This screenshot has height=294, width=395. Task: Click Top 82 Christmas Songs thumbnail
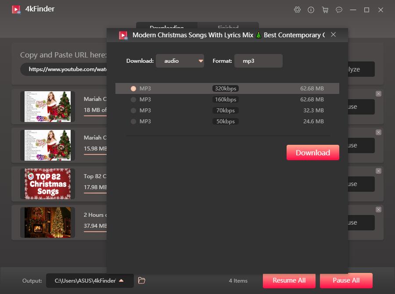point(47,184)
